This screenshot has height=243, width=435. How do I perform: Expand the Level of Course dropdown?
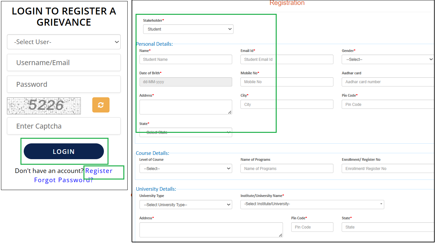[186, 169]
